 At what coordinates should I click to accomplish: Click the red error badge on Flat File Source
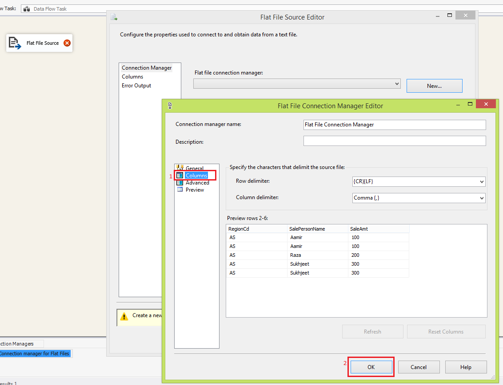tap(67, 43)
